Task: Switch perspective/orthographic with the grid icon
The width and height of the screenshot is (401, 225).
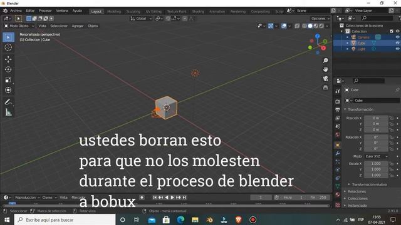Action: [x=325, y=87]
